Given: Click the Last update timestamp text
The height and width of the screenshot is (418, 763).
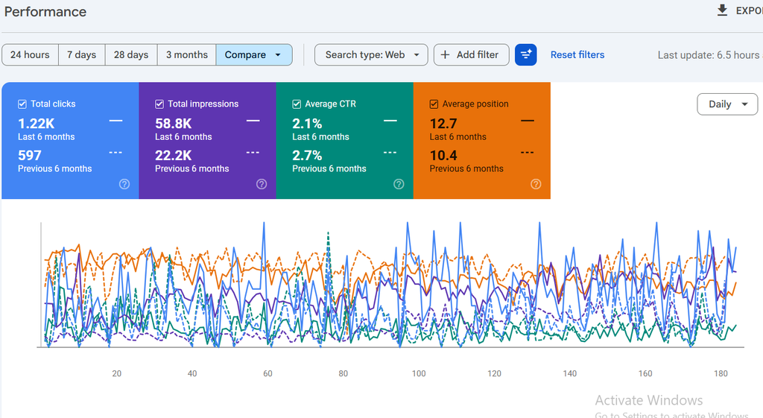Looking at the screenshot, I should pos(710,55).
